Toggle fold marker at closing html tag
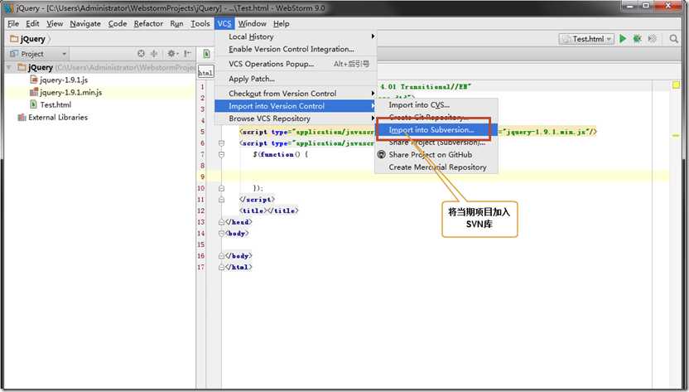 click(x=221, y=267)
